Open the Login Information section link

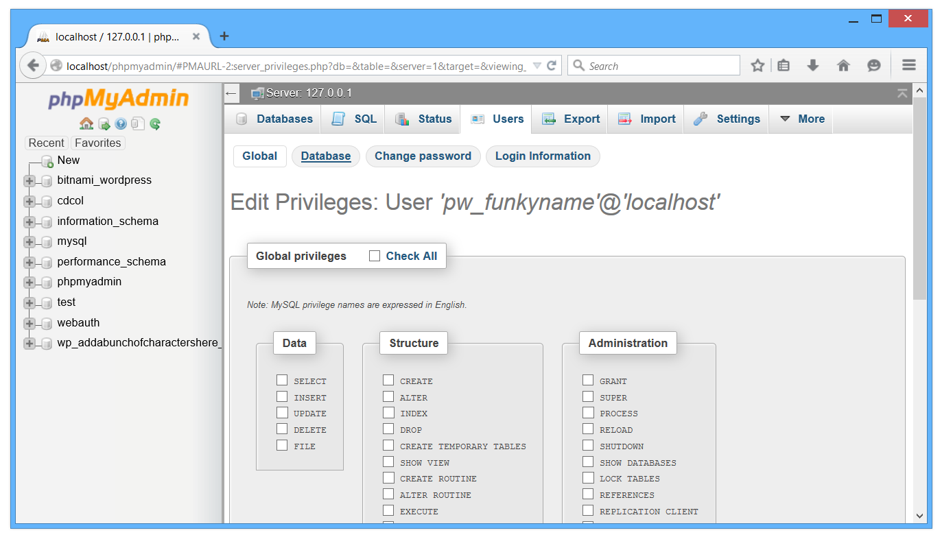click(x=543, y=156)
